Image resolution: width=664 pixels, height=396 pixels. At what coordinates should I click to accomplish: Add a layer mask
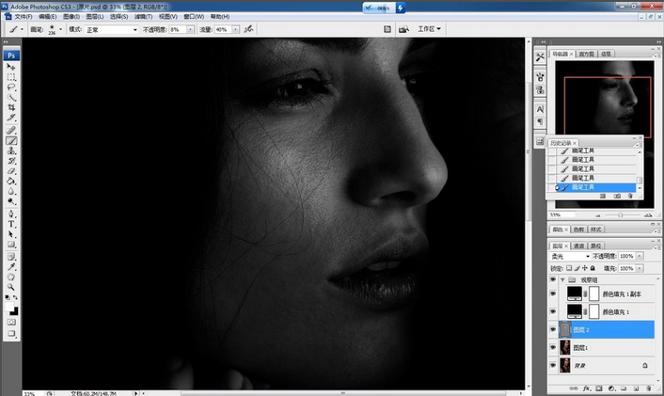tap(599, 388)
